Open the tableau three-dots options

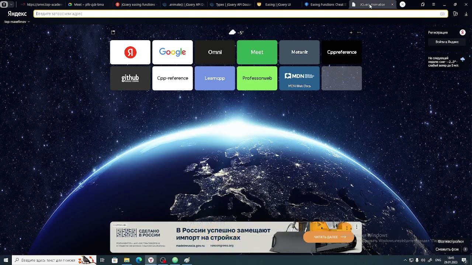359,32
